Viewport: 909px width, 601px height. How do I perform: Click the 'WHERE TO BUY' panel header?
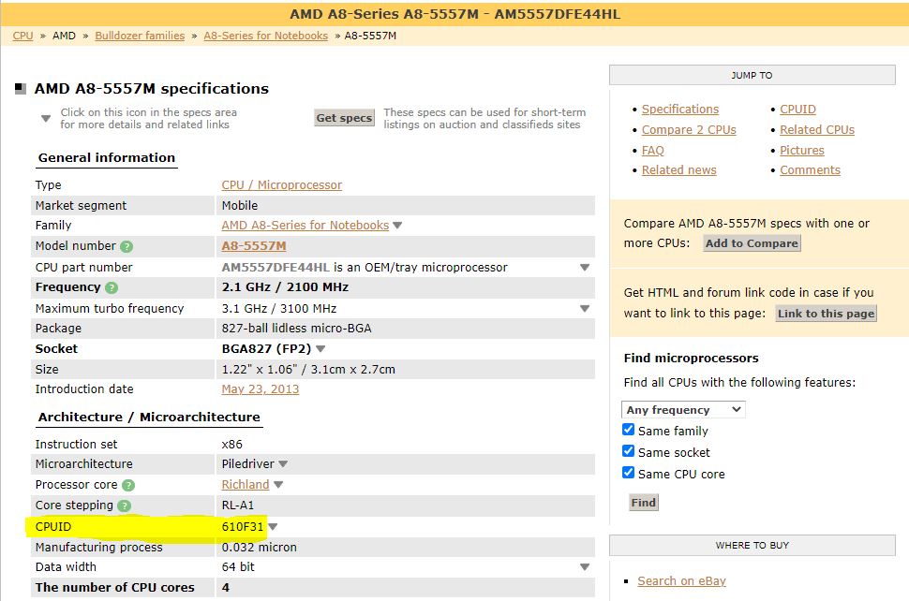752,546
